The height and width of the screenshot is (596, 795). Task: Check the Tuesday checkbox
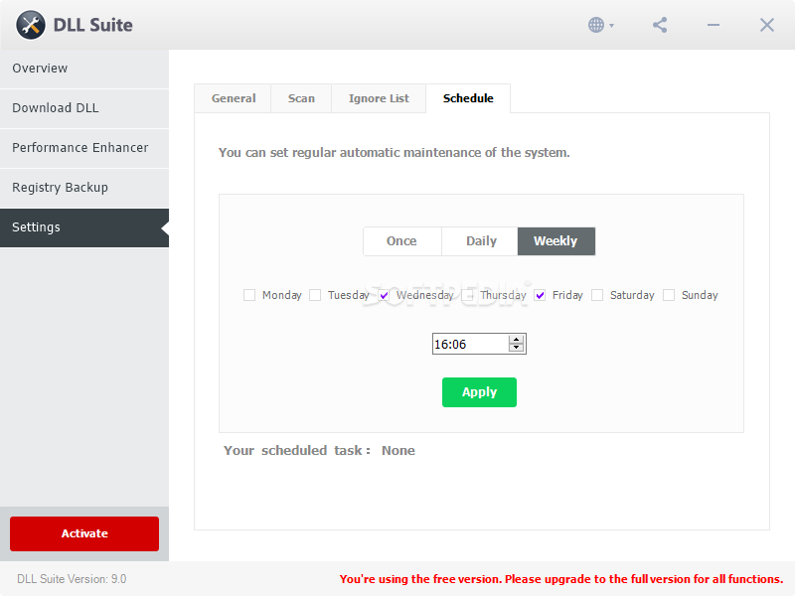tap(315, 295)
